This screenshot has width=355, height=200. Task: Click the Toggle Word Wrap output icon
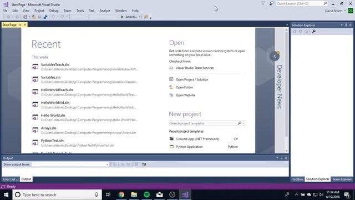coord(144,164)
